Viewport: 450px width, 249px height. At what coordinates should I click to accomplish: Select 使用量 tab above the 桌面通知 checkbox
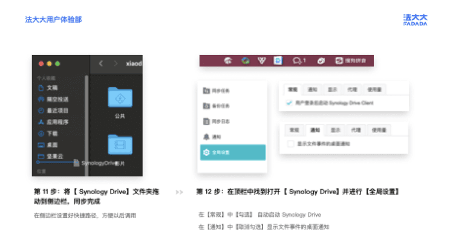click(x=379, y=130)
